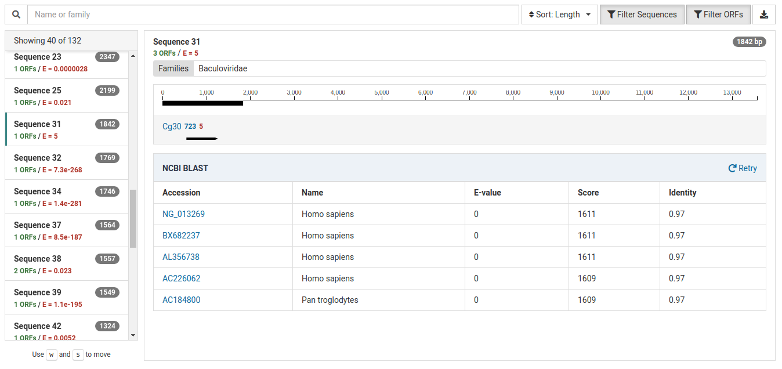Focus the Name or family search field
This screenshot has width=782, height=369.
click(273, 15)
